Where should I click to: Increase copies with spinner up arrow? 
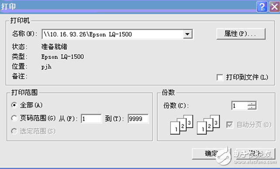252,103
